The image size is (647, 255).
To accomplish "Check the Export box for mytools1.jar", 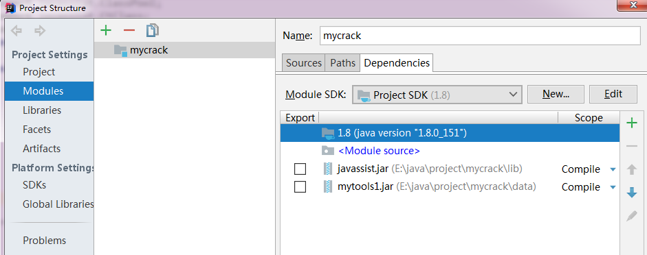I will 300,187.
